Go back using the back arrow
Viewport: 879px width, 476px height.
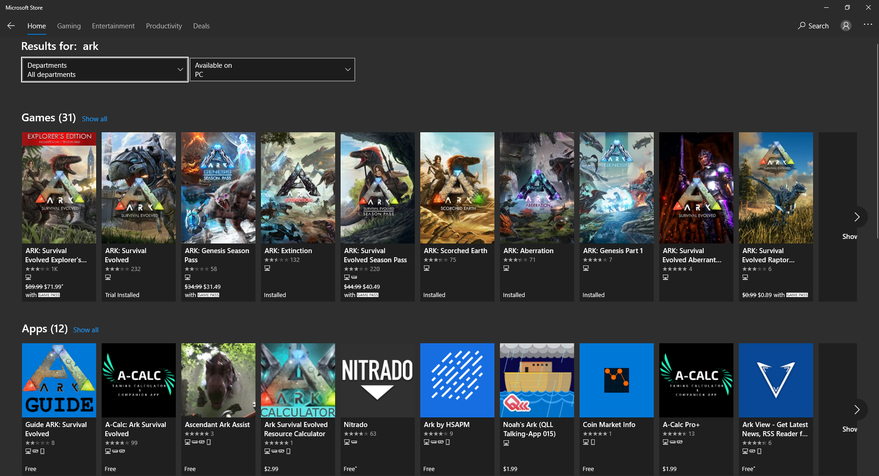[x=11, y=26]
